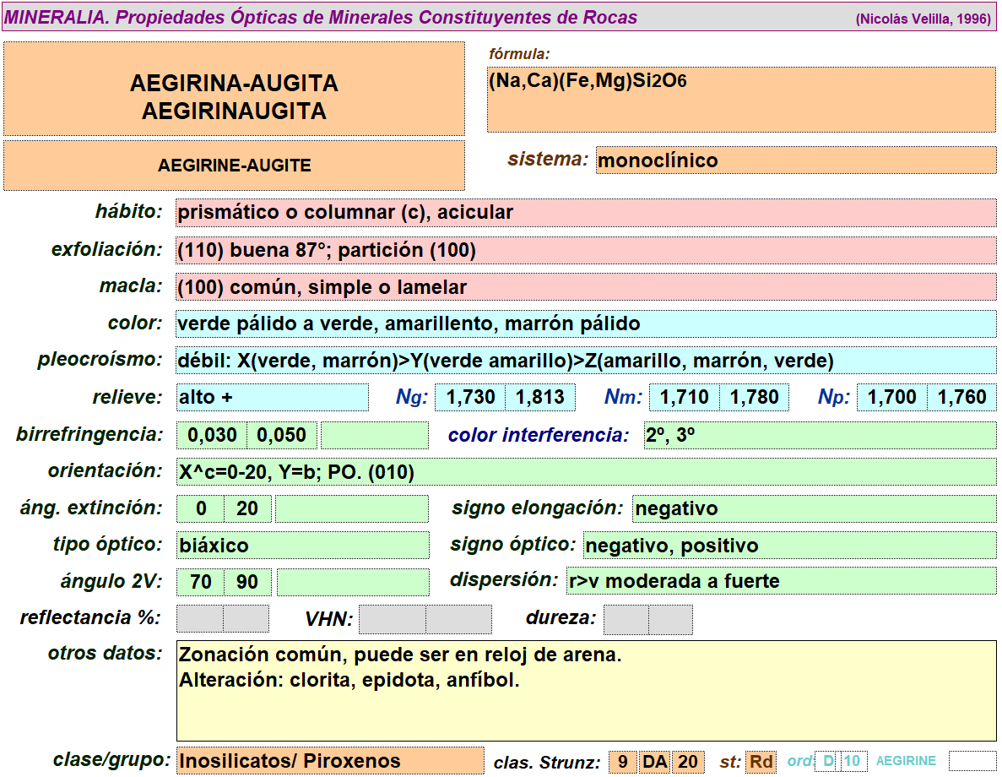The width and height of the screenshot is (1002, 777).
Task: Click the ángulo 2V value 70
Action: (x=200, y=583)
